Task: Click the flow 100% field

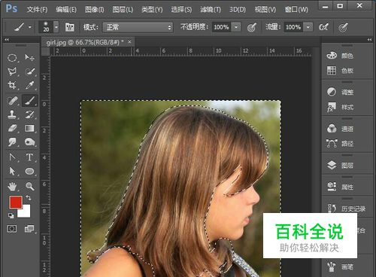Action: click(x=293, y=27)
